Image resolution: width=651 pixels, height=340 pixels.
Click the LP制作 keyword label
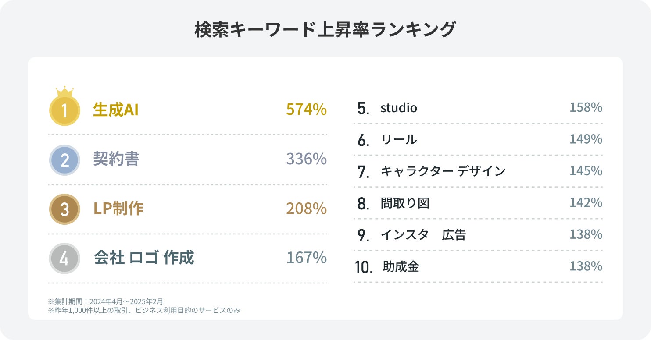[118, 209]
